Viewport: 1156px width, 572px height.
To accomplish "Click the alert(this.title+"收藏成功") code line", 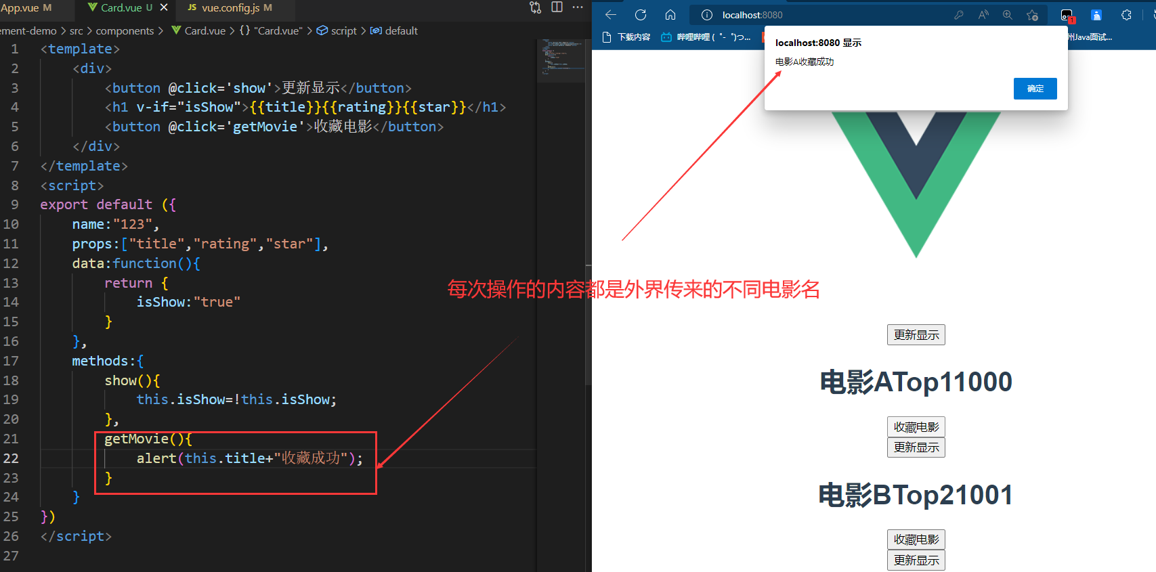I will point(249,458).
